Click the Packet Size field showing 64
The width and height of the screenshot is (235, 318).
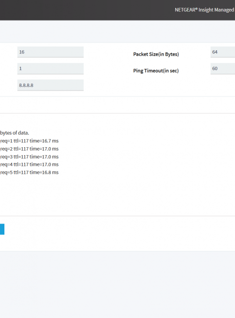click(x=223, y=52)
